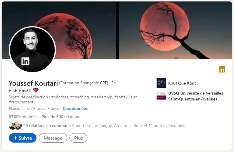Click the 97 009 abonnés follower count
This screenshot has width=234, height=152.
(23, 117)
